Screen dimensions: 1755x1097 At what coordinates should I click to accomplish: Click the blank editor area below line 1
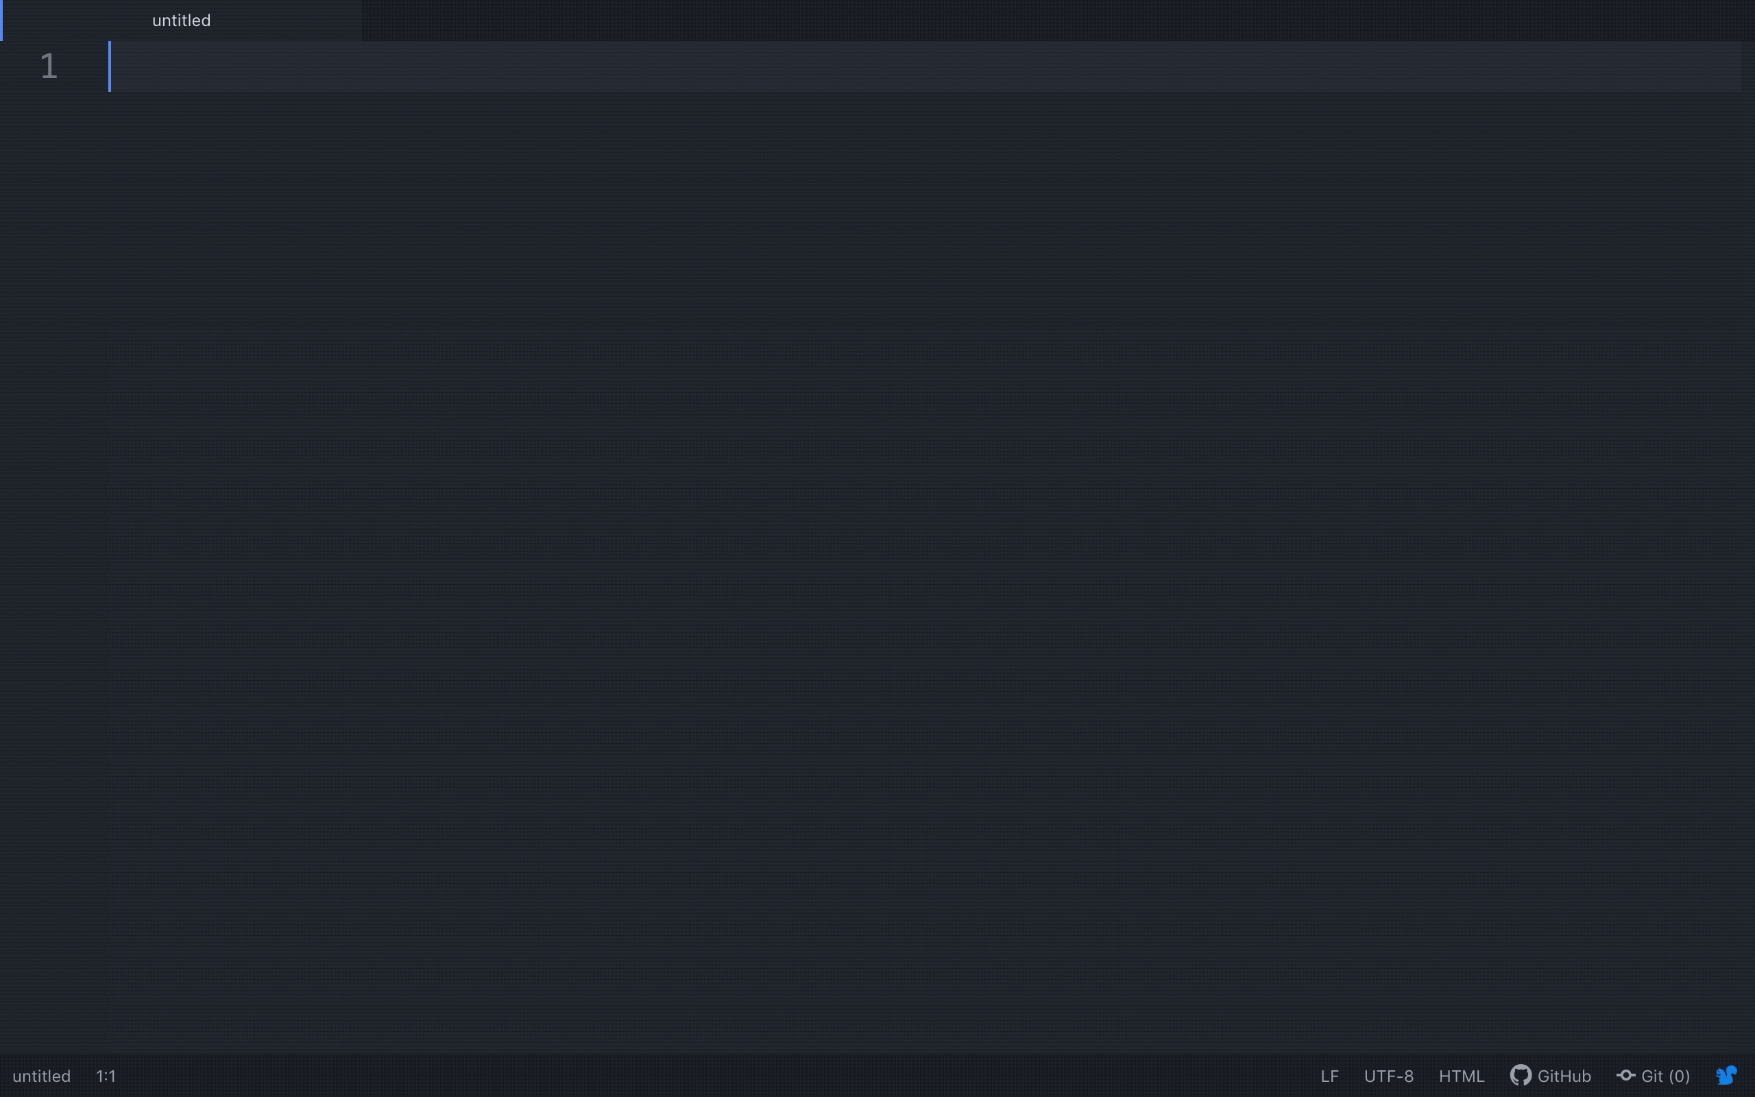coord(925,573)
